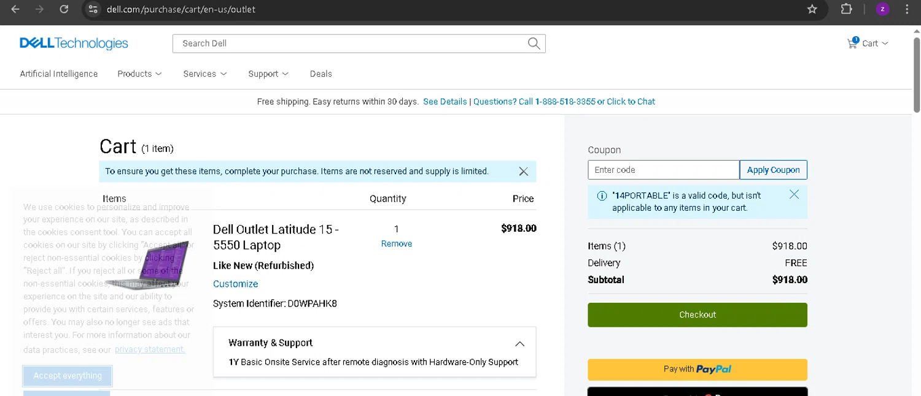Image resolution: width=921 pixels, height=396 pixels.
Task: Click the Dell Technologies logo
Action: tap(74, 43)
